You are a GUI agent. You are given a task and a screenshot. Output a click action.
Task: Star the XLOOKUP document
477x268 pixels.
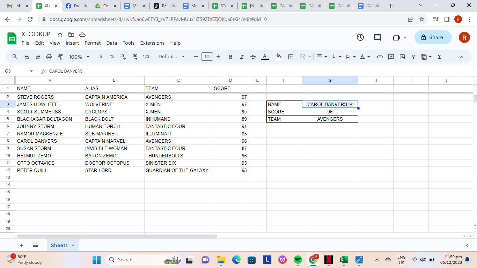(x=60, y=35)
